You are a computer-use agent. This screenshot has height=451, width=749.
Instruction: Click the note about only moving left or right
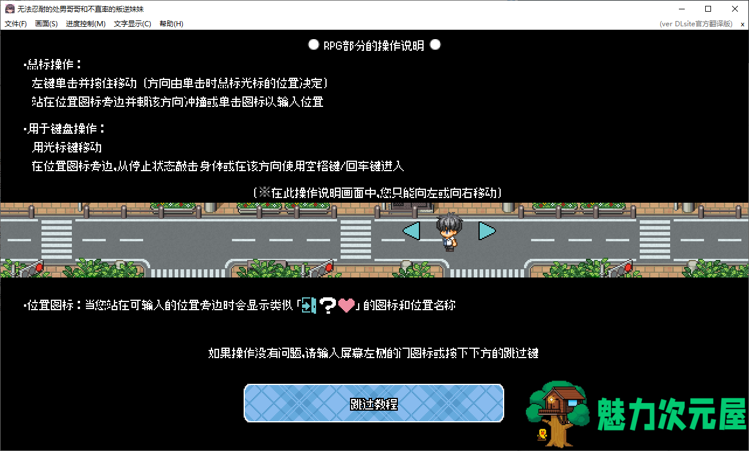tap(378, 193)
